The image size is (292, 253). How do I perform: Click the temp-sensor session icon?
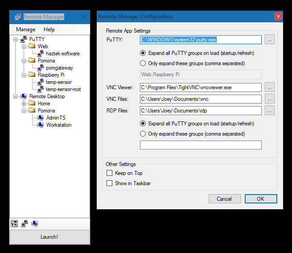pyautogui.click(x=41, y=82)
